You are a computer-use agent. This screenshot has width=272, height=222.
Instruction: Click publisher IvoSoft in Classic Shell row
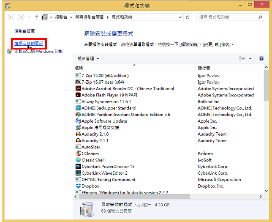pos(204,160)
